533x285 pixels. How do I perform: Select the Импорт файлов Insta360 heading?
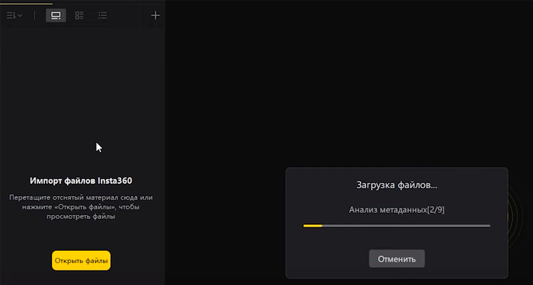(x=81, y=181)
